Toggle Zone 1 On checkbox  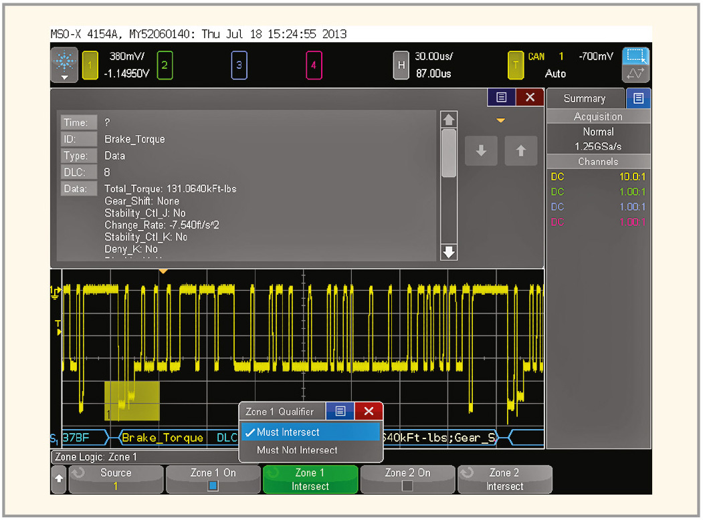coord(213,486)
